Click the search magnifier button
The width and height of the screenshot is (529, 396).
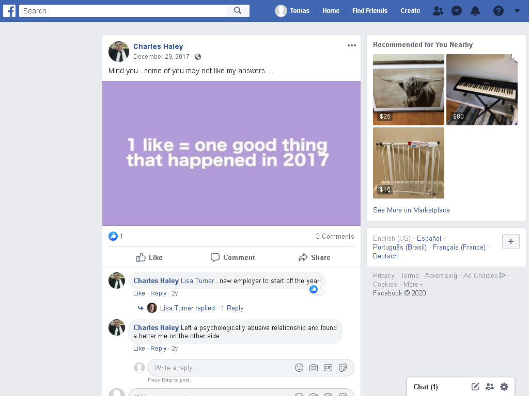(238, 11)
